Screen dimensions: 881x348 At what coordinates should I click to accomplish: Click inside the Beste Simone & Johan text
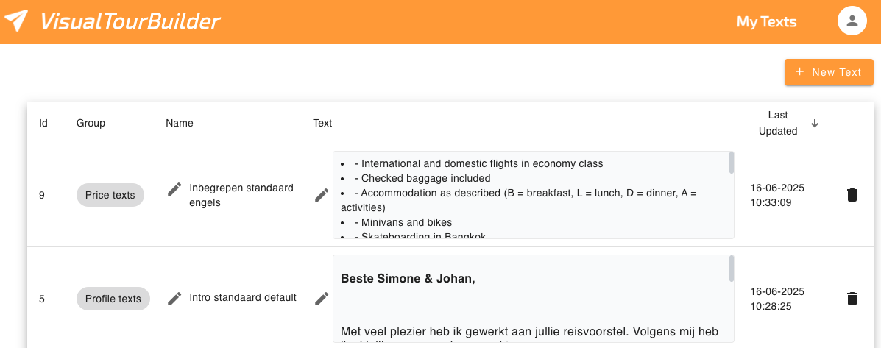(x=408, y=278)
